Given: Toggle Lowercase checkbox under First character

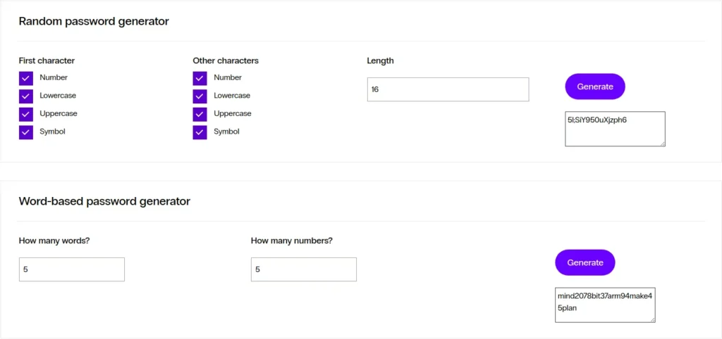Looking at the screenshot, I should click(x=26, y=96).
